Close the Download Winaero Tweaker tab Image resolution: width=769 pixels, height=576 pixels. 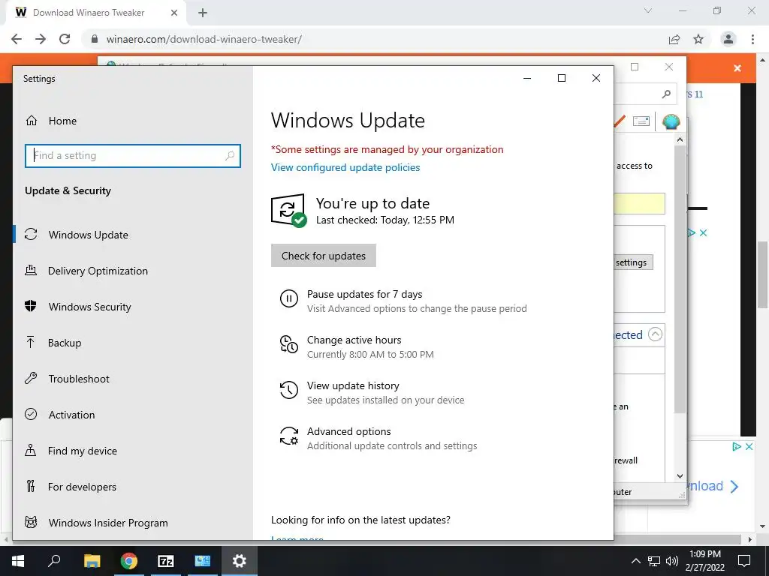coord(174,13)
